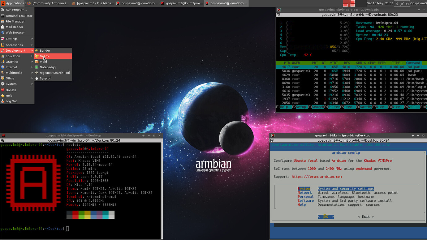Click the Bluetooth icon in the system tray
Image resolution: width=427 pixels, height=240 pixels.
pos(397,3)
